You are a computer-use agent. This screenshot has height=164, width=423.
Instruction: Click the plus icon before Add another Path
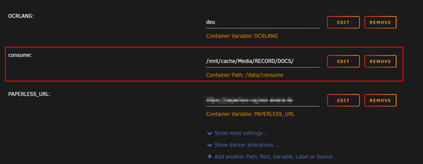click(x=209, y=157)
